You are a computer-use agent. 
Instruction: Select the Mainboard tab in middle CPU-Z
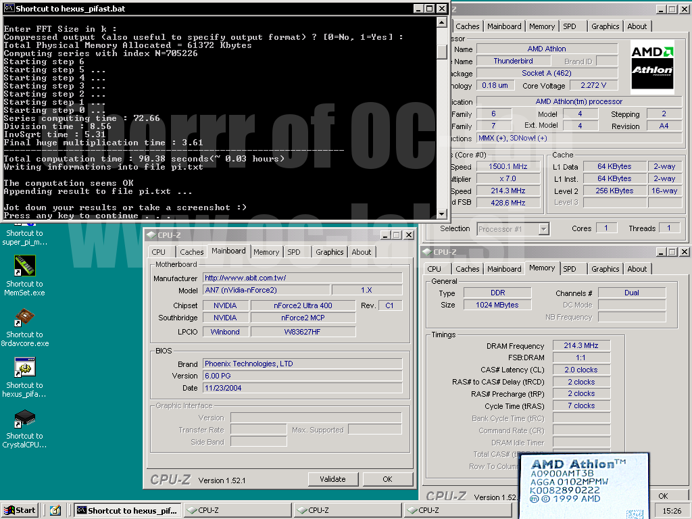[x=228, y=251]
